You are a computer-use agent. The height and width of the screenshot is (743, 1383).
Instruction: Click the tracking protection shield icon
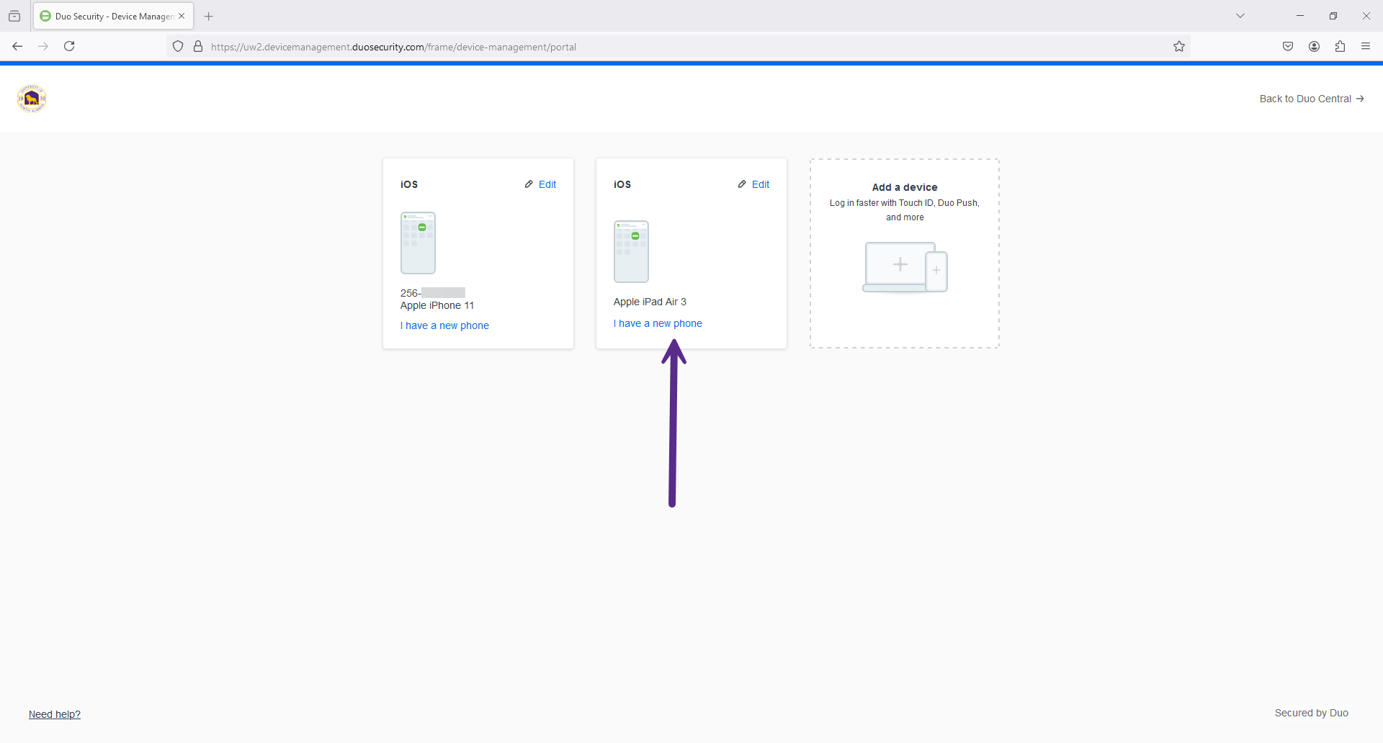(178, 47)
